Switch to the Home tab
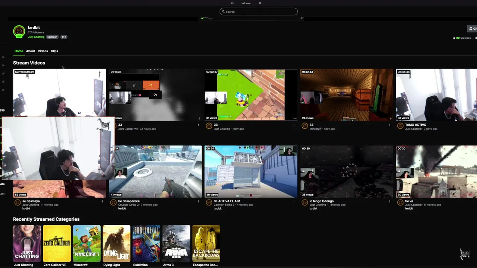The width and height of the screenshot is (477, 268). (19, 51)
